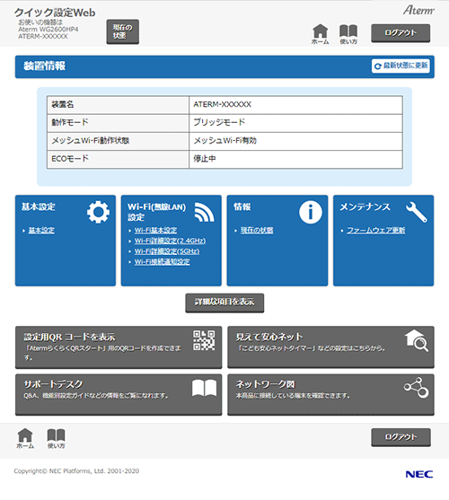Click the NEC Platforms copyright text
The image size is (449, 500).
(x=76, y=471)
